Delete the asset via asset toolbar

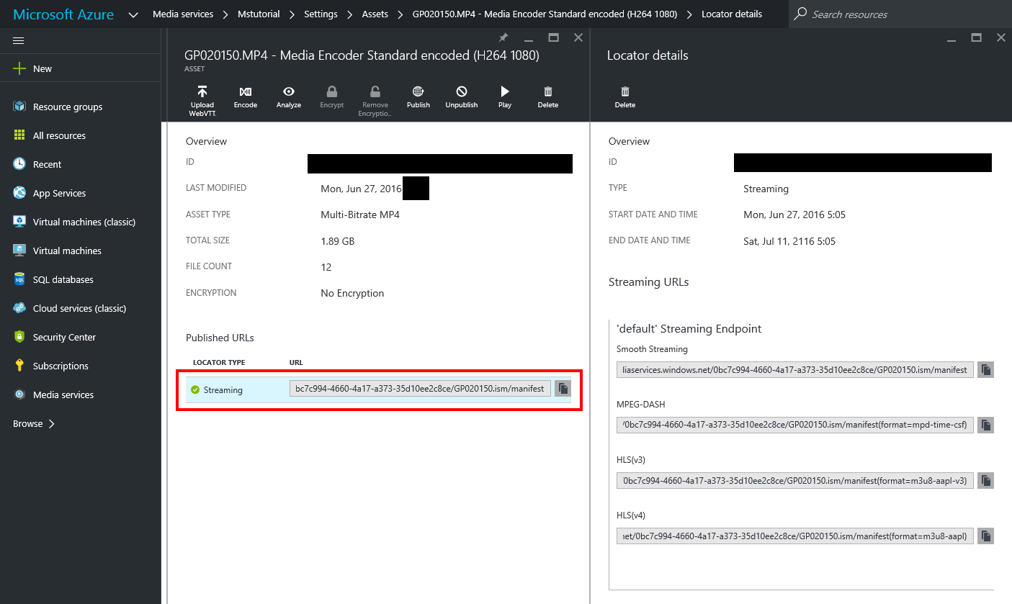[x=548, y=97]
